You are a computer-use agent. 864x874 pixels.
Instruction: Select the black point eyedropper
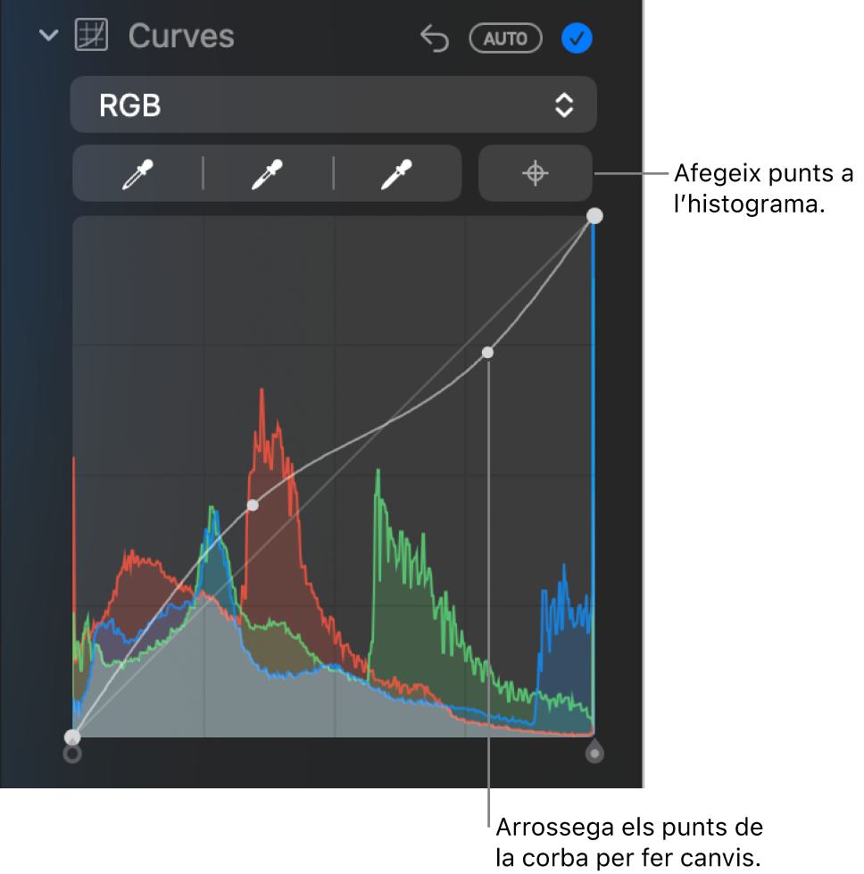(137, 174)
